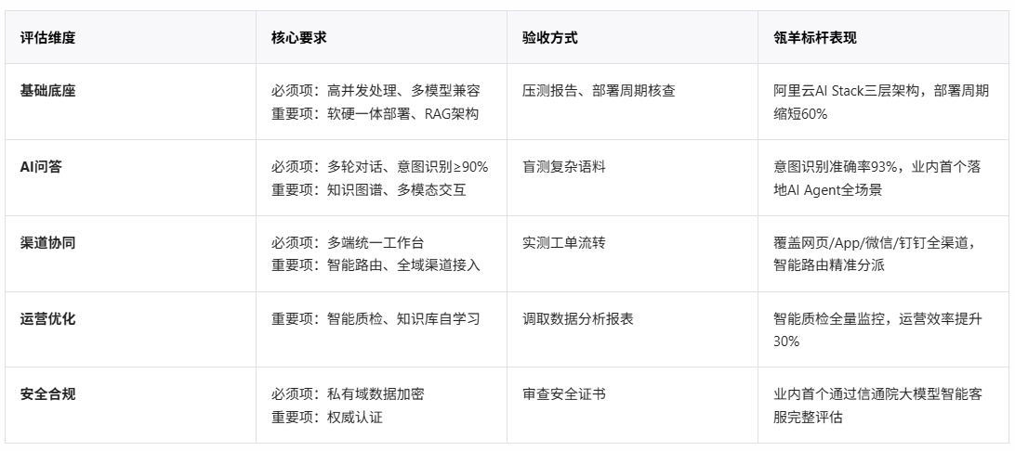Viewport: 1015px width, 451px height.
Task: Click the 审查安全证书 cell
Action: click(564, 394)
